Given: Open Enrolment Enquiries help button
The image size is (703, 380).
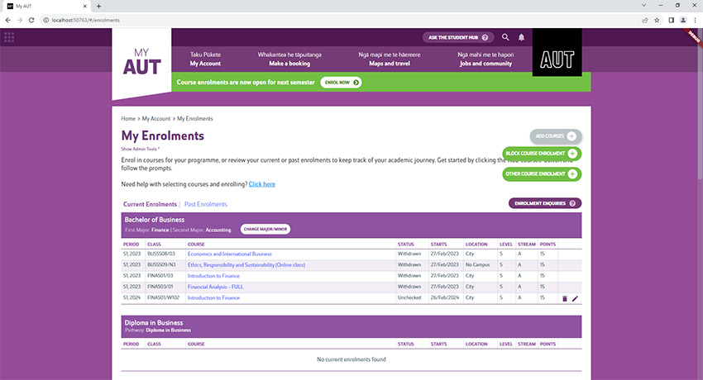Looking at the screenshot, I should pos(544,203).
